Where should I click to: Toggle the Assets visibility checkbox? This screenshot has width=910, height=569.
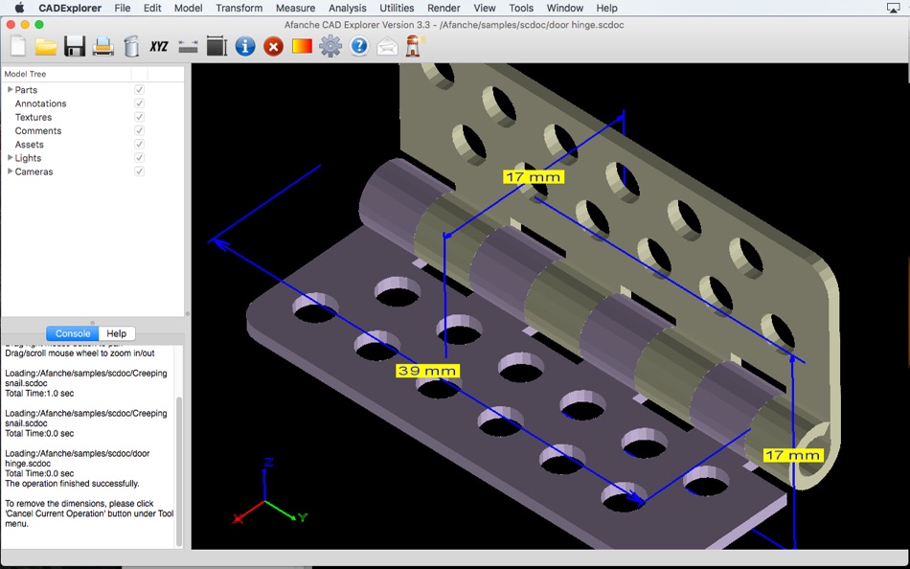[139, 145]
